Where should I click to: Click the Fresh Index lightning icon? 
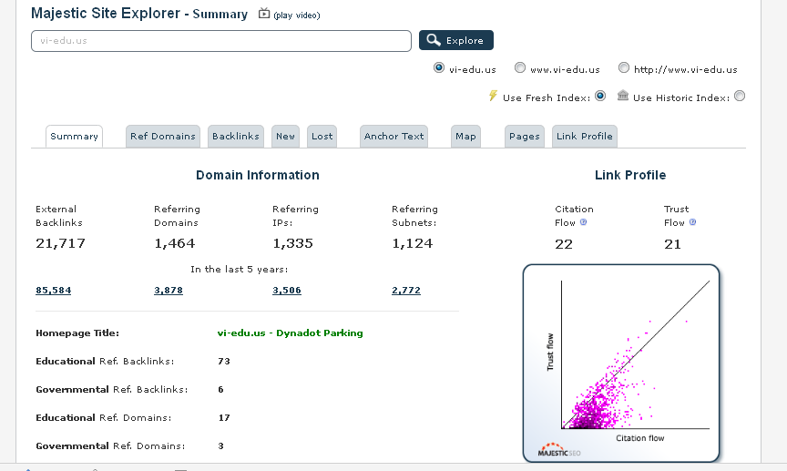pos(494,96)
